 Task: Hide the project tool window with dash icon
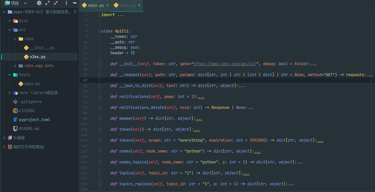[75, 3]
